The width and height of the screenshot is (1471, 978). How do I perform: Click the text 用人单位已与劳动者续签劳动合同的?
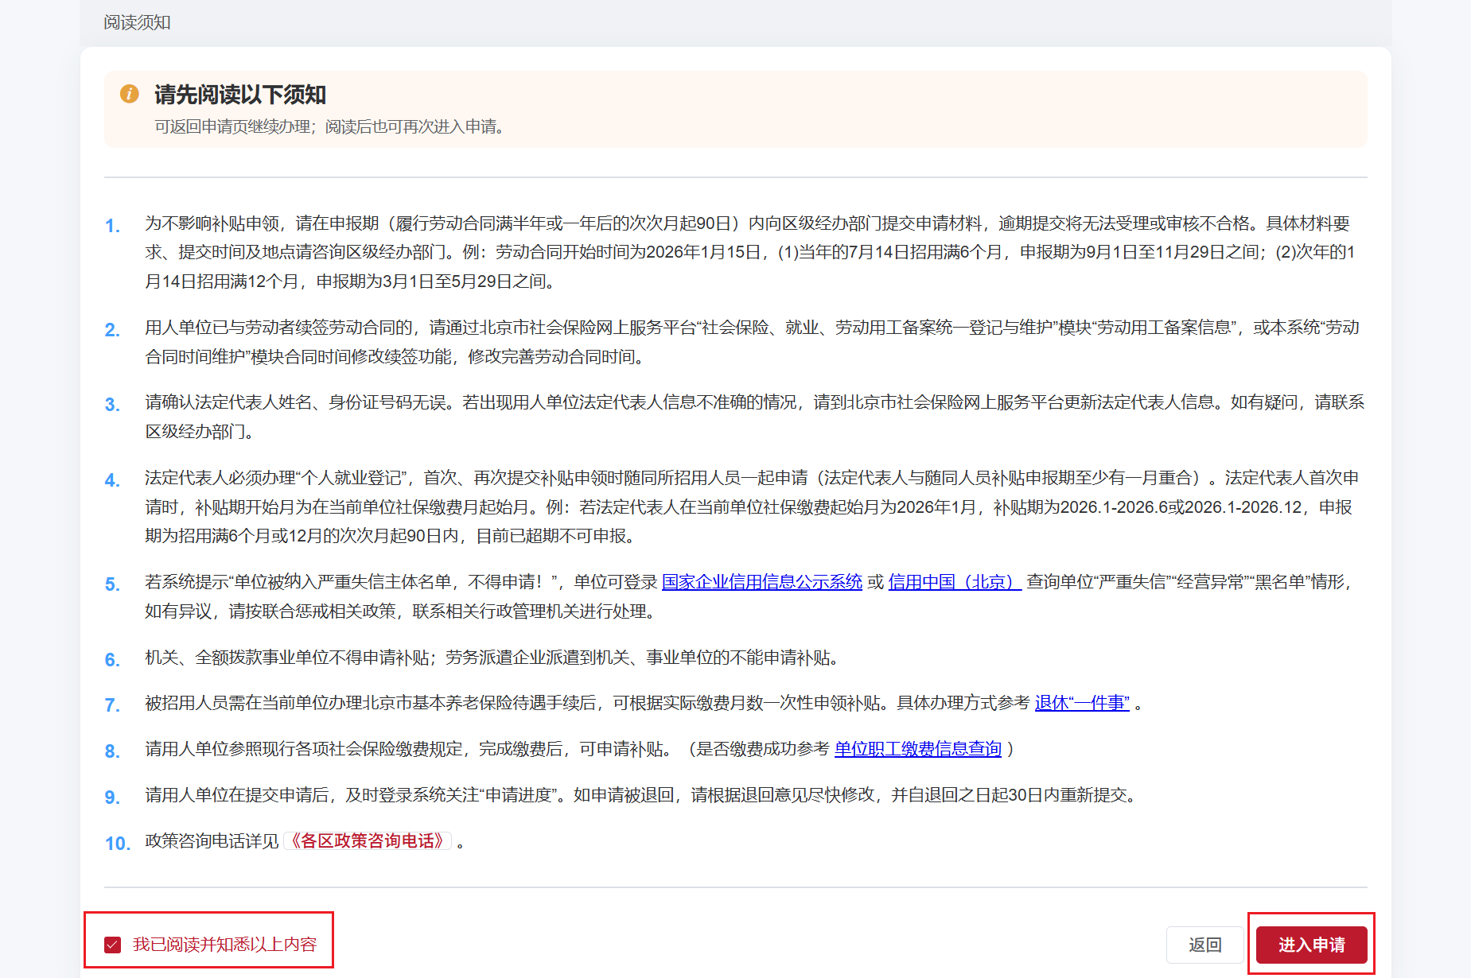pyautogui.click(x=278, y=328)
